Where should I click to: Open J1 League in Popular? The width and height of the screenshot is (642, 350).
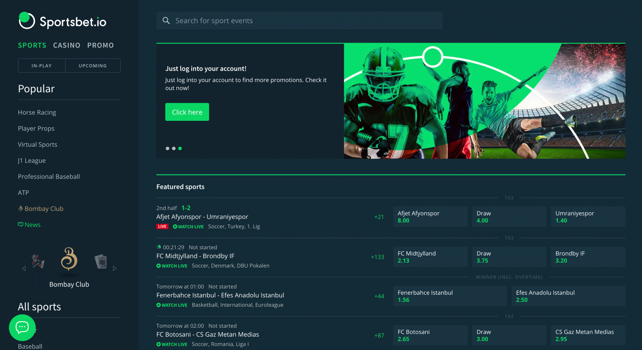point(32,160)
